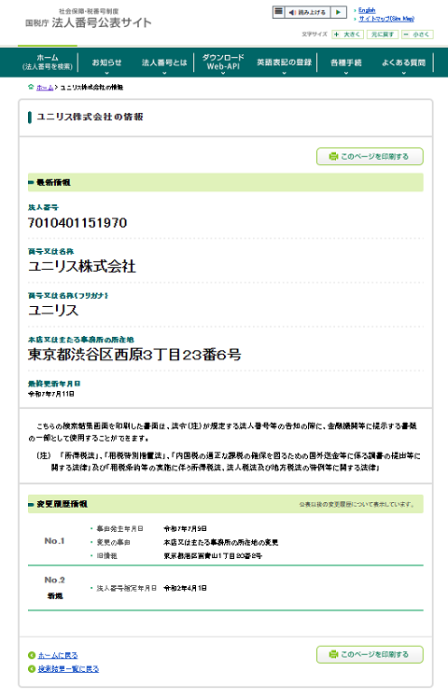This screenshot has width=448, height=699.
Task: Play the read-aloud audio
Action: point(339,12)
